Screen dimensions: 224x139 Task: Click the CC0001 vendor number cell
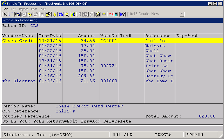(109, 41)
